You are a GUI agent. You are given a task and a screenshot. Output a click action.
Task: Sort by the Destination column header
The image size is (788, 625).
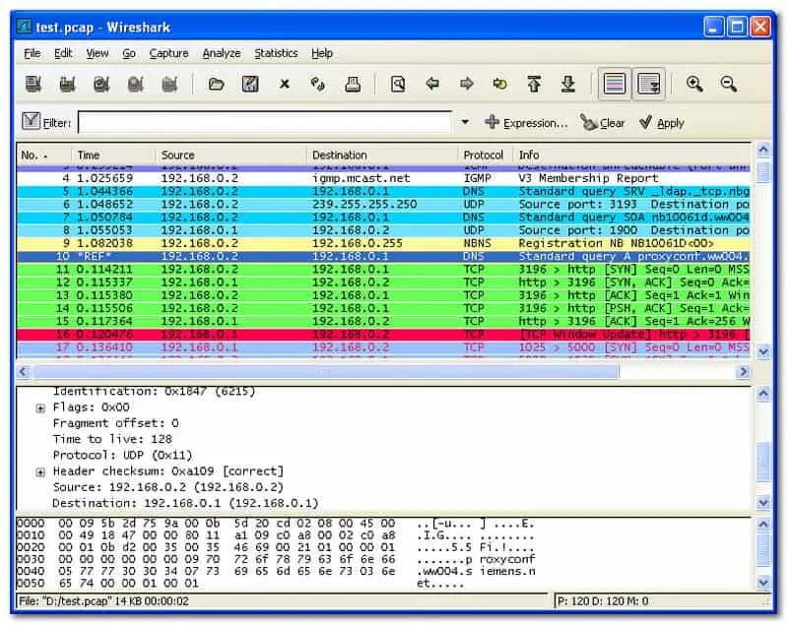tap(382, 156)
